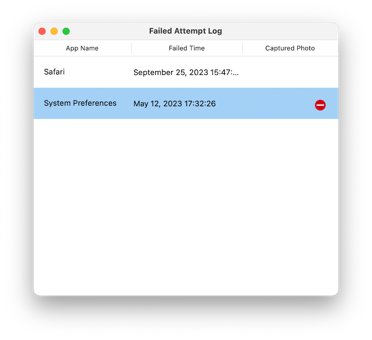
Task: Click the empty captured photo cell for Safari
Action: [x=290, y=72]
